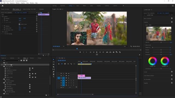Viewport: 175px width, 98px height.
Task: Toggle Vignette checkbox
Action: 172,83
